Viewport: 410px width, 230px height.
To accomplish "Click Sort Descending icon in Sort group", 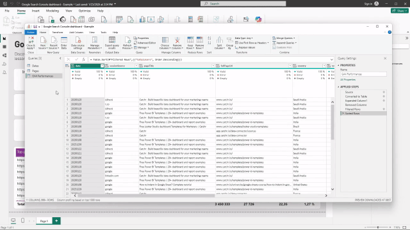I will click(x=209, y=43).
